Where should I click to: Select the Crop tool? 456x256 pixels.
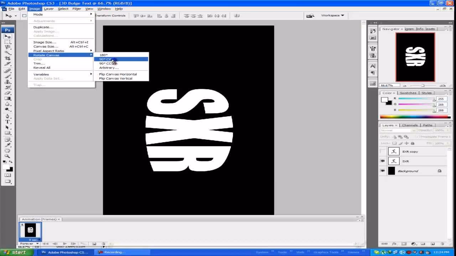(7, 57)
